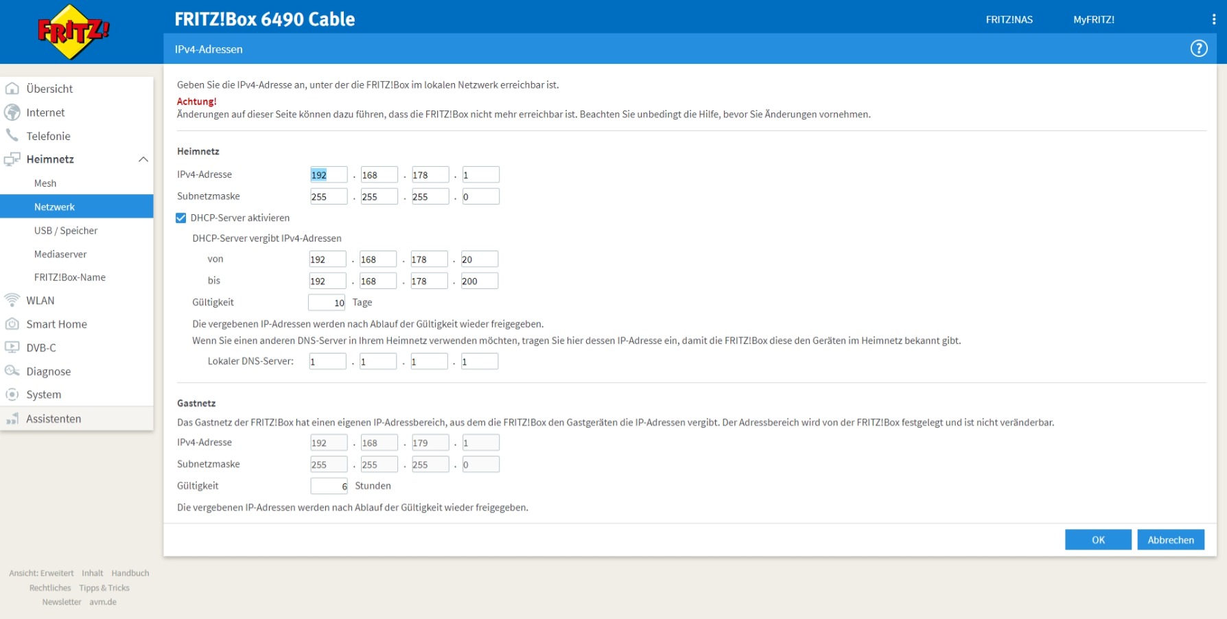The height and width of the screenshot is (619, 1227).
Task: Select Netzwerk submenu item
Action: (x=77, y=207)
